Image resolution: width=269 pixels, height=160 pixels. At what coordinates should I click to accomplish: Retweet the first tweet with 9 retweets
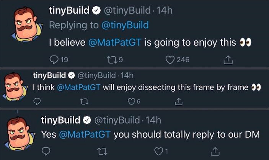[111, 59]
